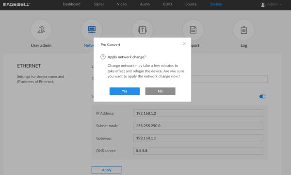291x175 pixels.
Task: Open the Signal tab
Action: pos(98,4)
